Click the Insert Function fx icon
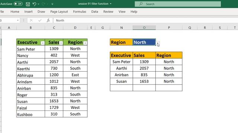 (x=48, y=20)
